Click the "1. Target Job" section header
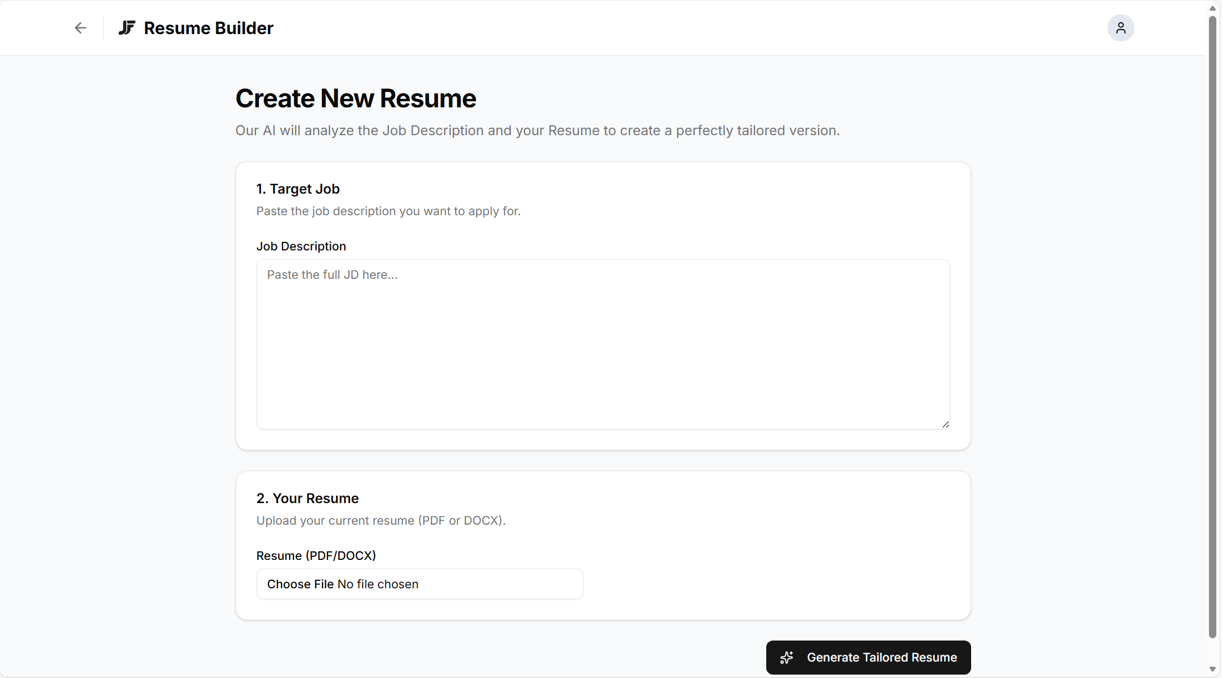1222x678 pixels. [x=297, y=189]
